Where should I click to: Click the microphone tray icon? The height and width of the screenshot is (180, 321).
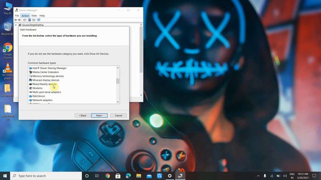pyautogui.click(x=265, y=176)
